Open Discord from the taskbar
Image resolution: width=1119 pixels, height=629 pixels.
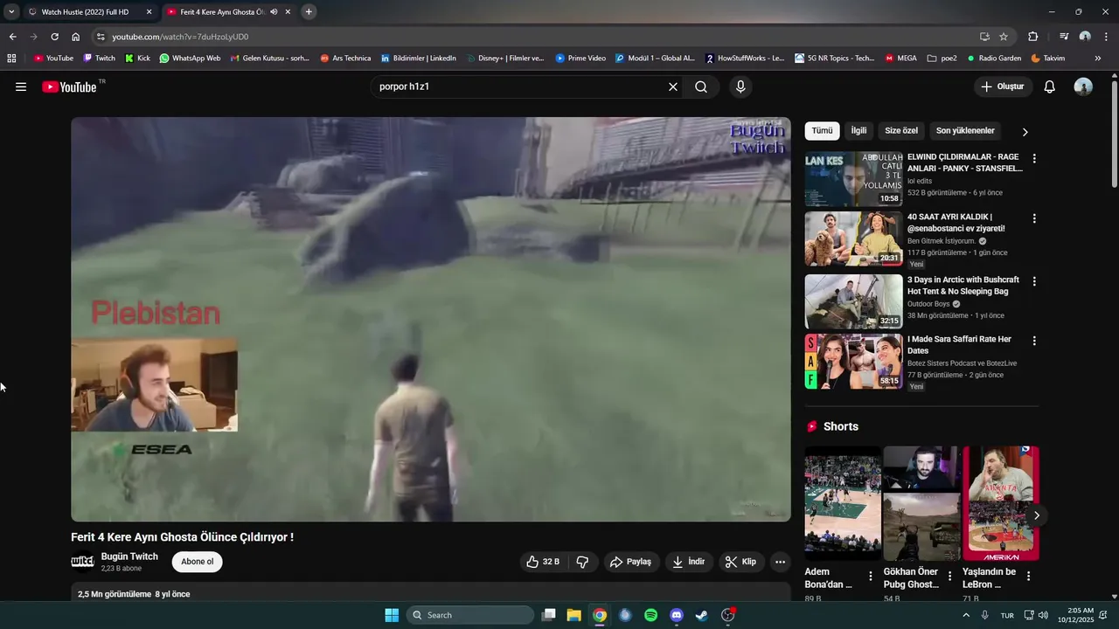[x=676, y=615]
